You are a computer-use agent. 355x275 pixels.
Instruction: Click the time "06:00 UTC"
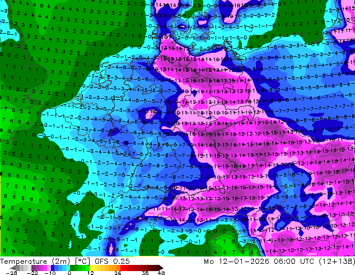(294, 262)
